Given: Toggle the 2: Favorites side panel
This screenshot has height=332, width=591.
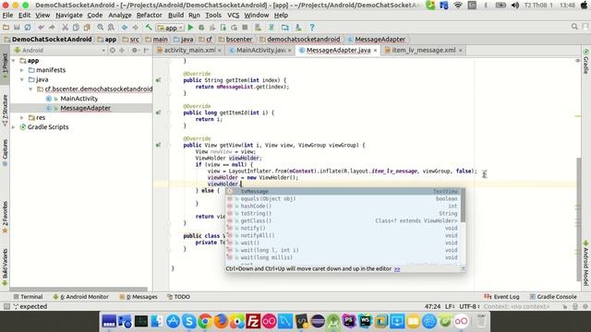Looking at the screenshot, I should pyautogui.click(x=5, y=218).
